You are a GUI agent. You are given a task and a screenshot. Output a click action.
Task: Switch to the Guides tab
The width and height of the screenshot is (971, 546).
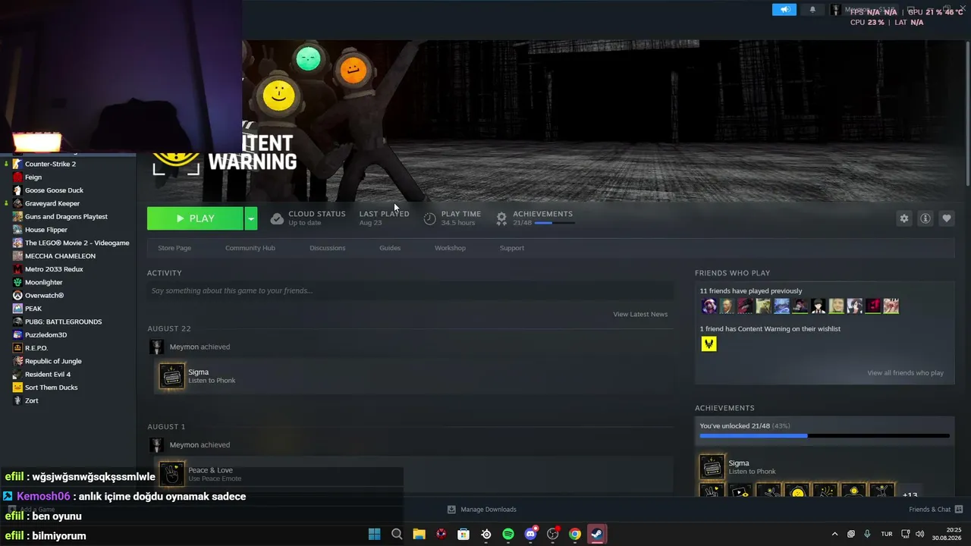click(390, 248)
